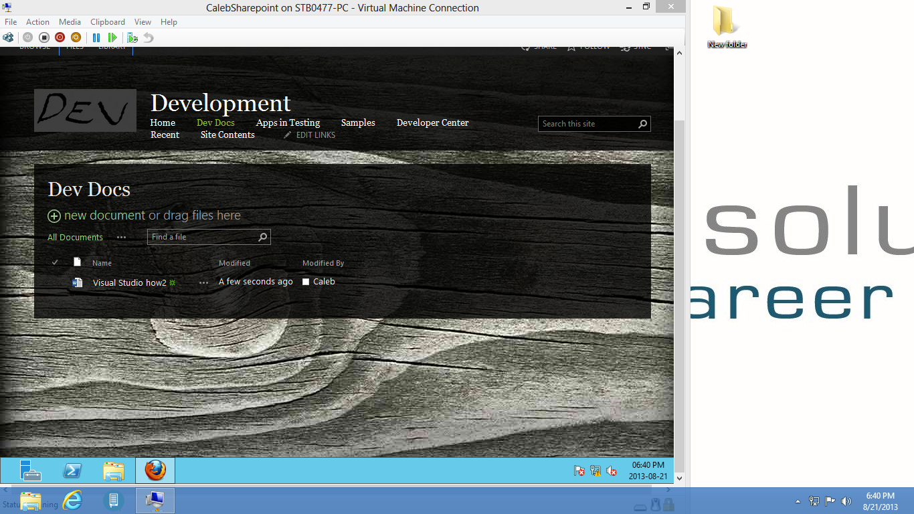This screenshot has height=514, width=914.
Task: Open the Media menu
Action: 70,22
